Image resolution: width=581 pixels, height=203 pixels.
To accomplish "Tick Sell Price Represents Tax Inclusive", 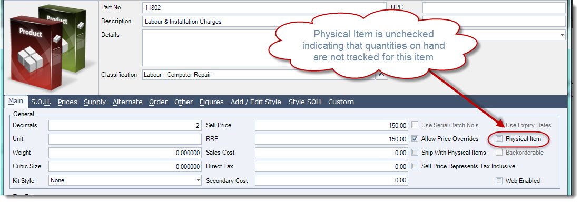I will [x=415, y=166].
